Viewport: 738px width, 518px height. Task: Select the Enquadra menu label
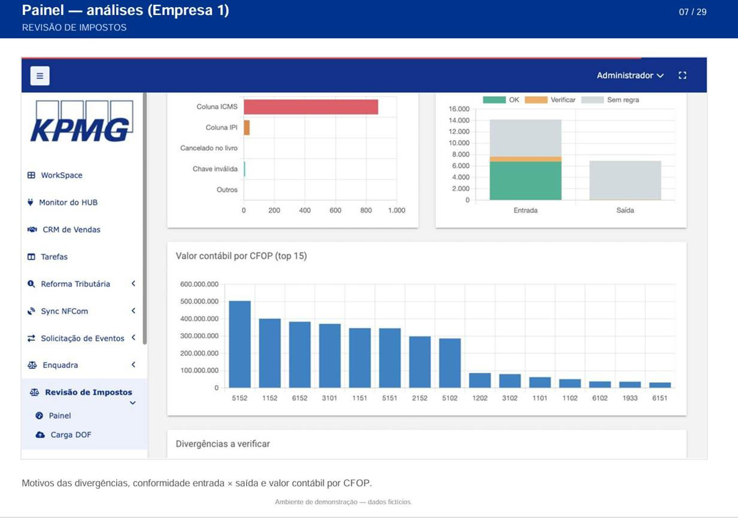60,365
